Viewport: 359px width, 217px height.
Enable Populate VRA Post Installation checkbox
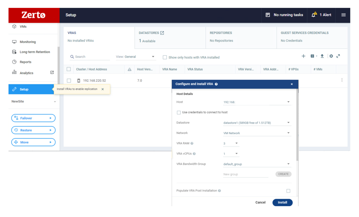point(288,191)
